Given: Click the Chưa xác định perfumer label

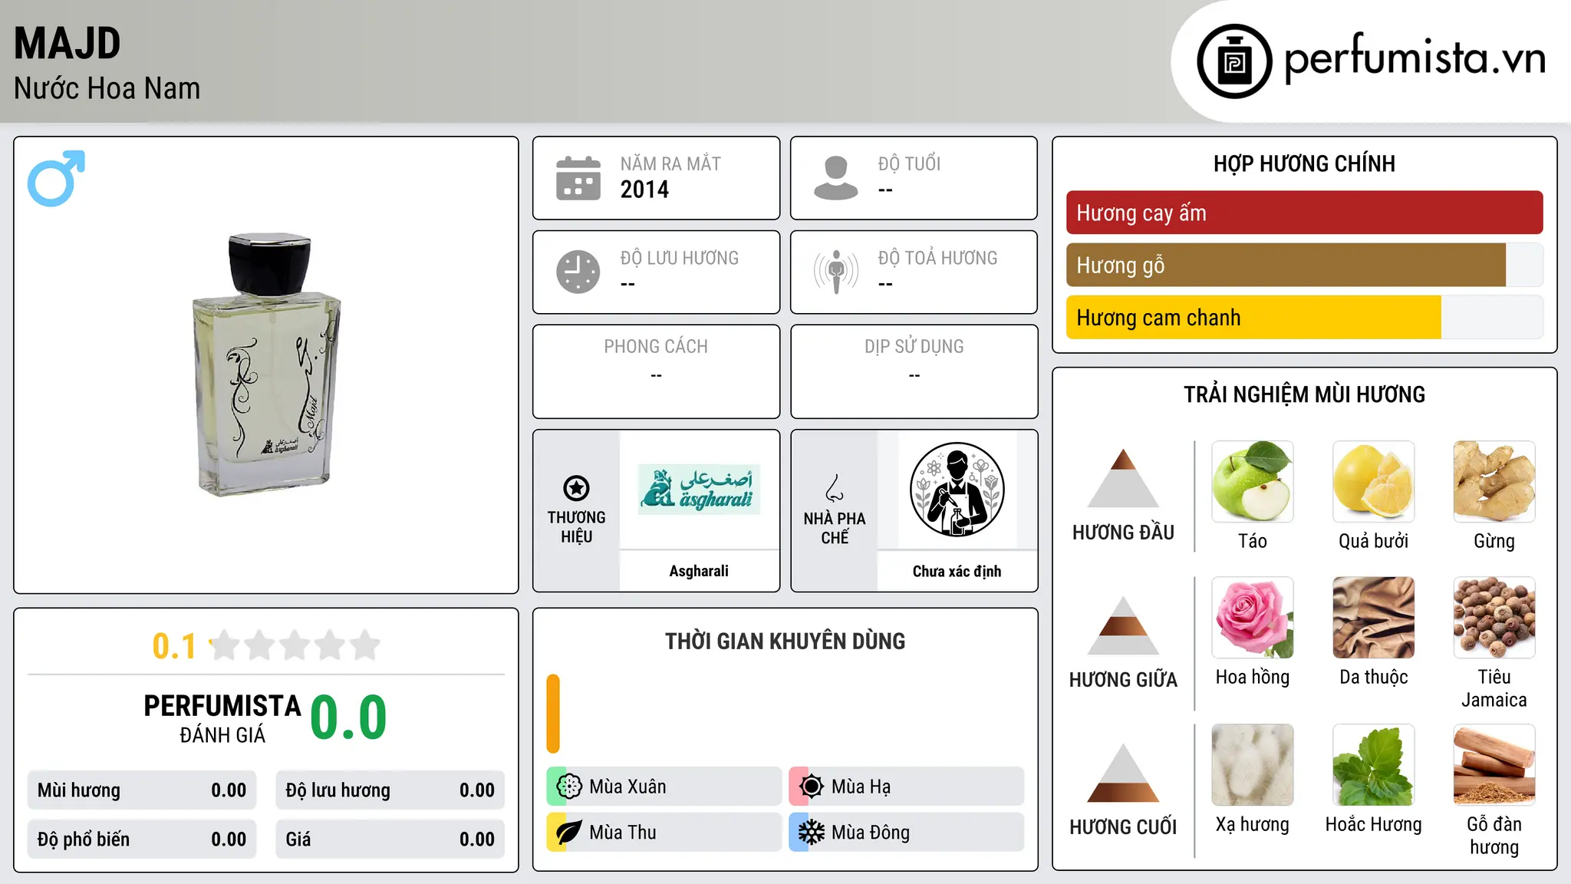Looking at the screenshot, I should click(957, 571).
